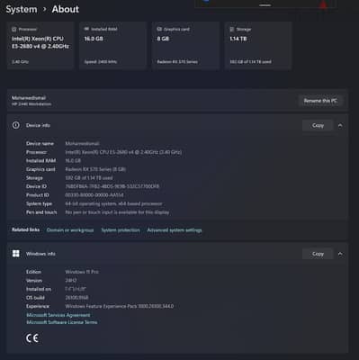Click the PC name above HP Z440 Workstation

click(x=29, y=98)
